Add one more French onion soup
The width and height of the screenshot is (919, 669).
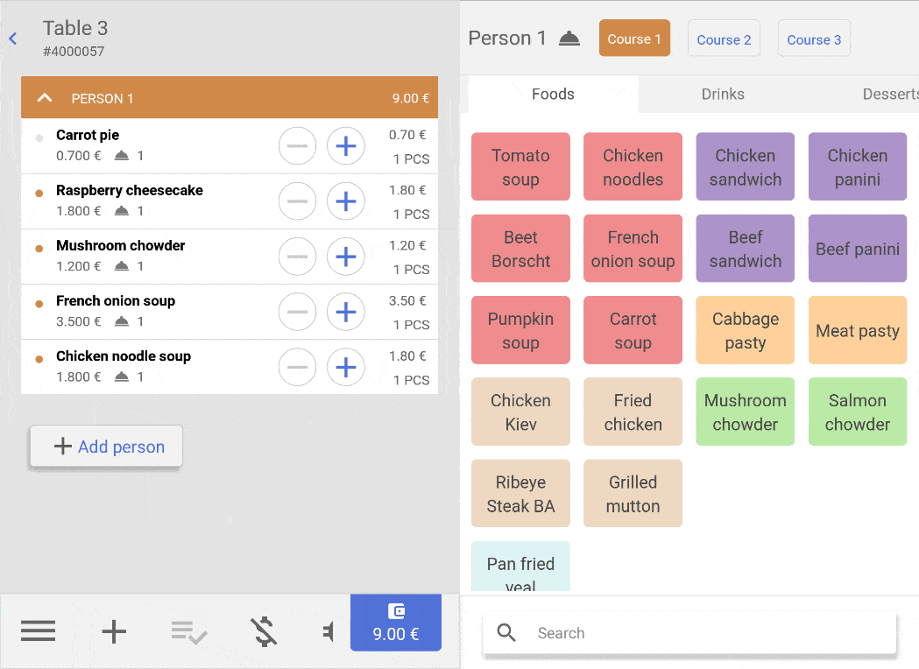pos(346,312)
